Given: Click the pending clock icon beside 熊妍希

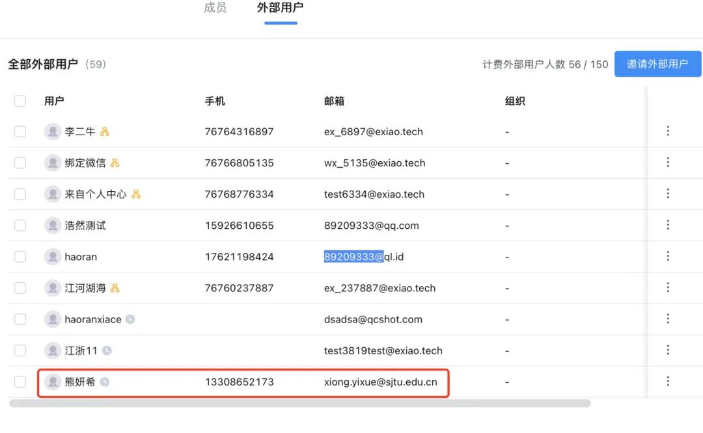Looking at the screenshot, I should click(x=104, y=382).
